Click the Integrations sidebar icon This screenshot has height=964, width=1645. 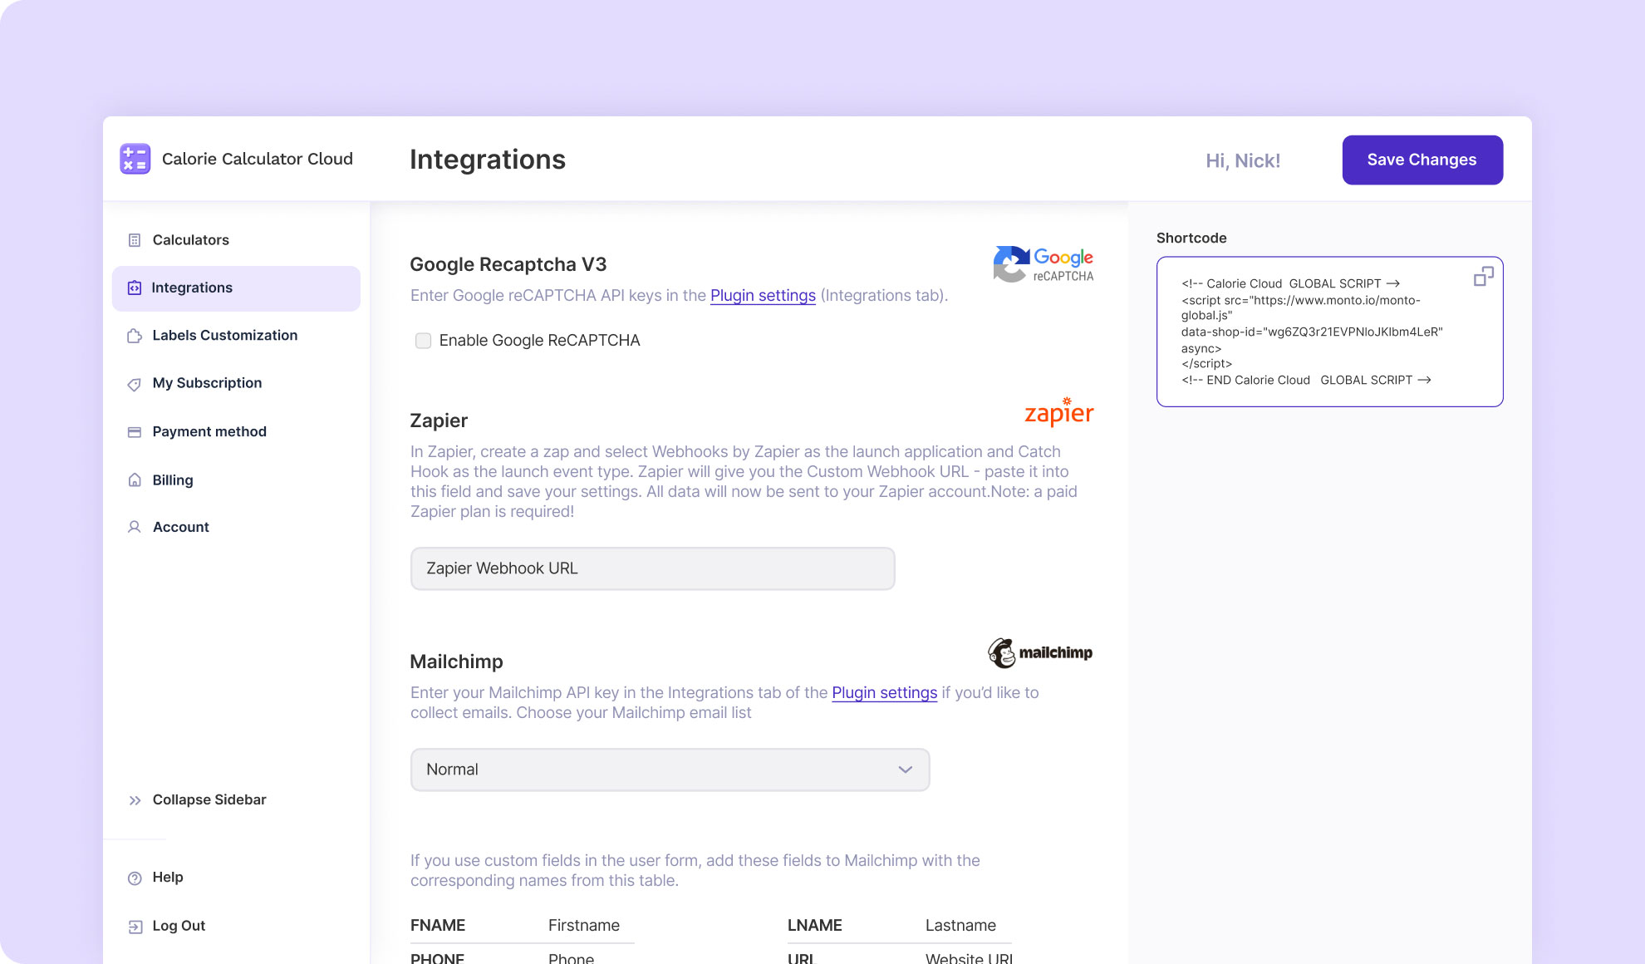(x=135, y=288)
